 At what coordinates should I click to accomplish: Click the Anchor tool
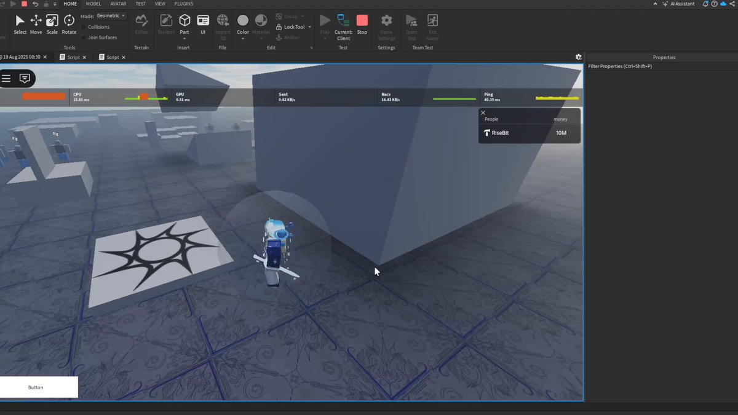point(288,38)
